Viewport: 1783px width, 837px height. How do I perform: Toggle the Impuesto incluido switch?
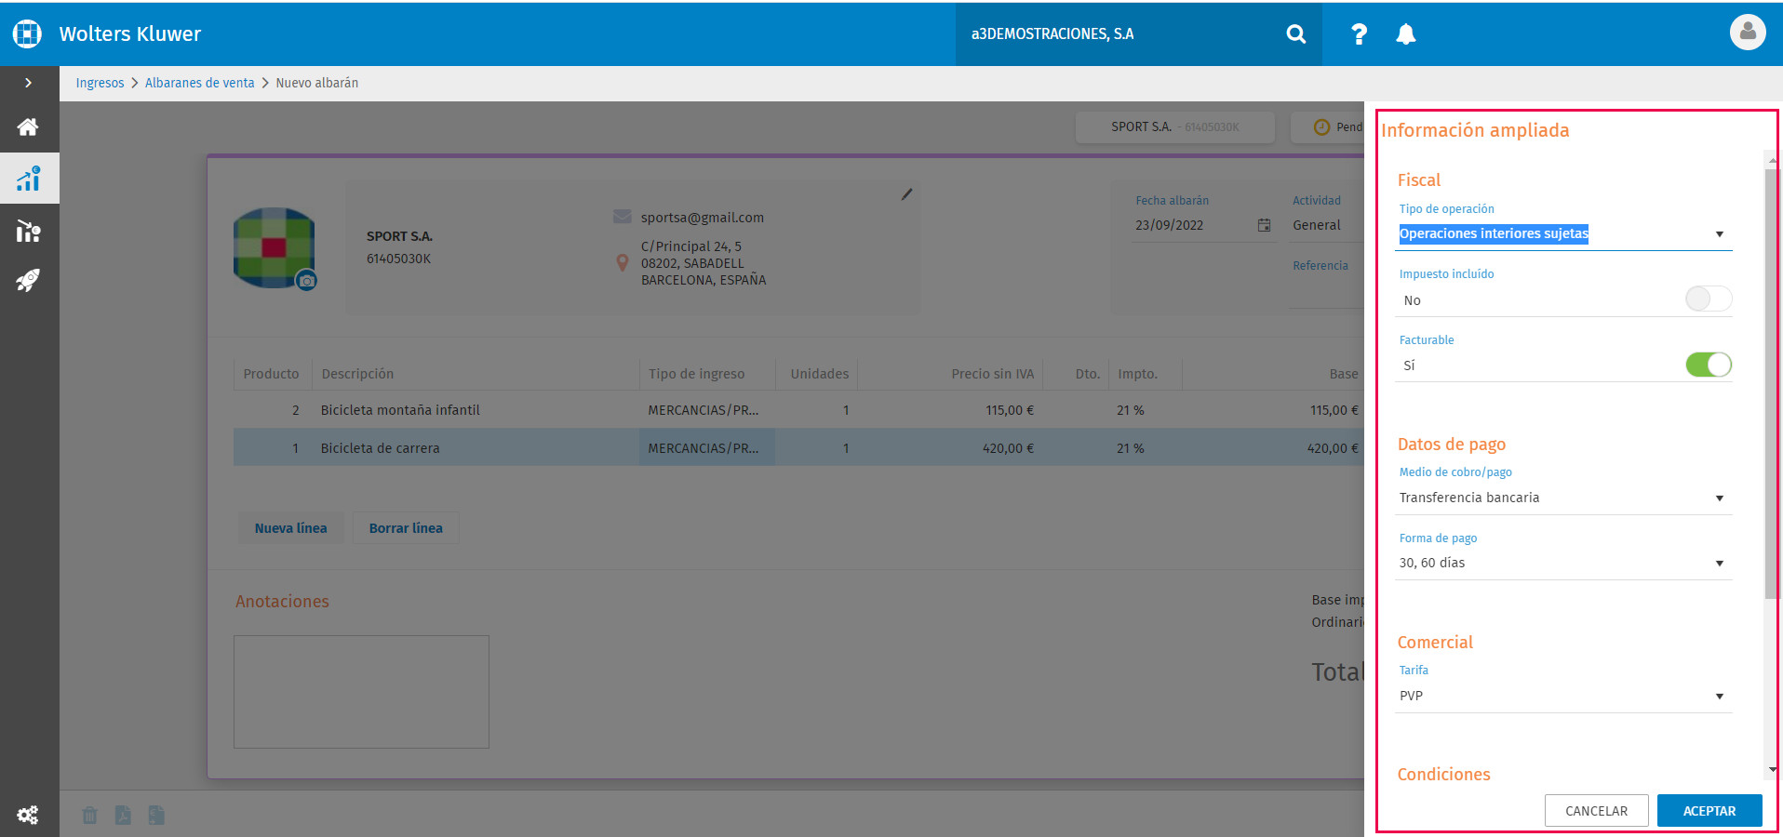point(1709,299)
